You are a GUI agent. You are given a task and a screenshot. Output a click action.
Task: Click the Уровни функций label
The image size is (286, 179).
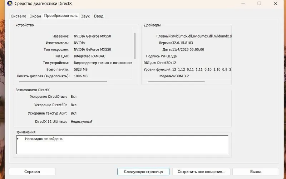click(157, 69)
